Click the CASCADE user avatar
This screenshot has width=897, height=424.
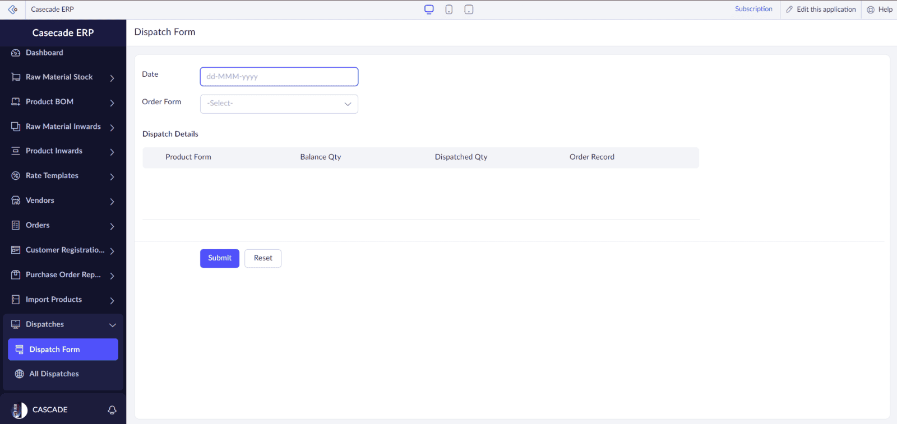pyautogui.click(x=20, y=410)
